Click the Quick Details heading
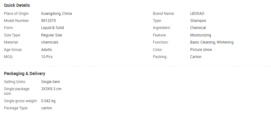The height and width of the screenshot is (113, 271). (x=17, y=5)
